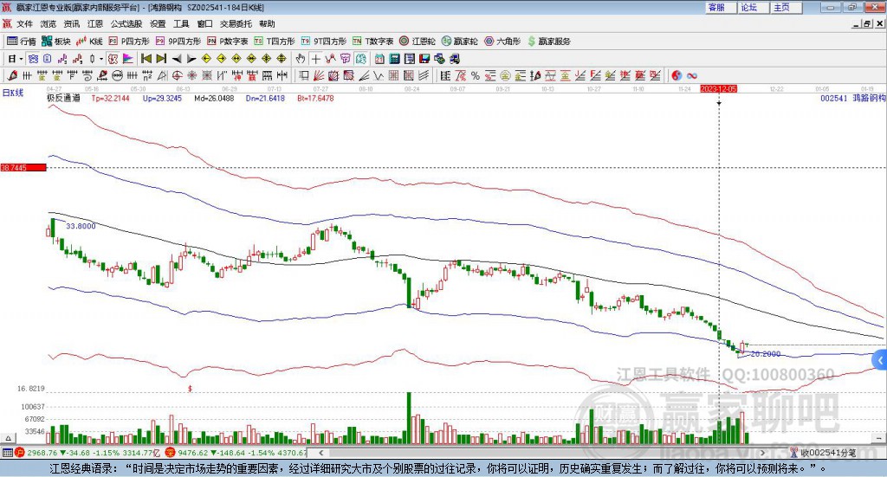
Task: Click the floppy disk save icon
Action: (424, 59)
